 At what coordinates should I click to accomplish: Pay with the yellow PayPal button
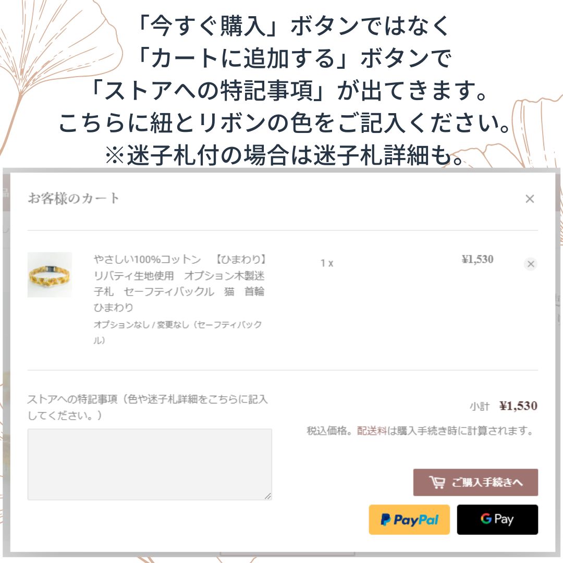pos(409,520)
